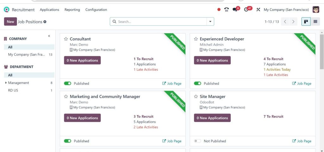
Task: Click the Recruitment app title
Action: point(23,10)
